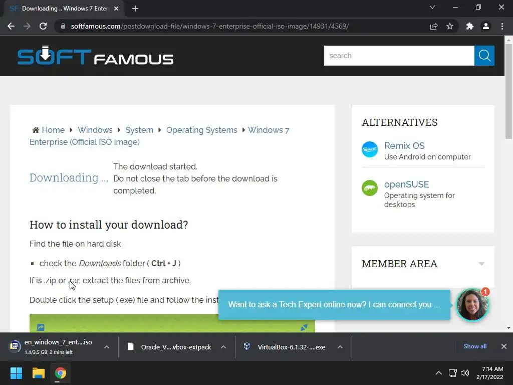Click the blue magnifier search button

(484, 56)
